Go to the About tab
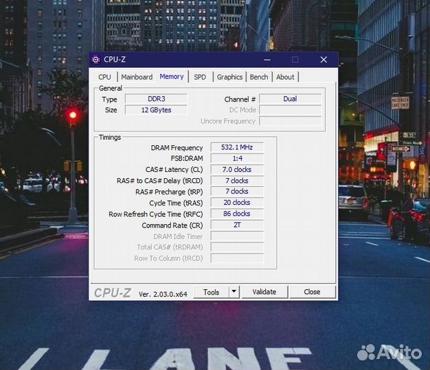The image size is (430, 370). (285, 77)
